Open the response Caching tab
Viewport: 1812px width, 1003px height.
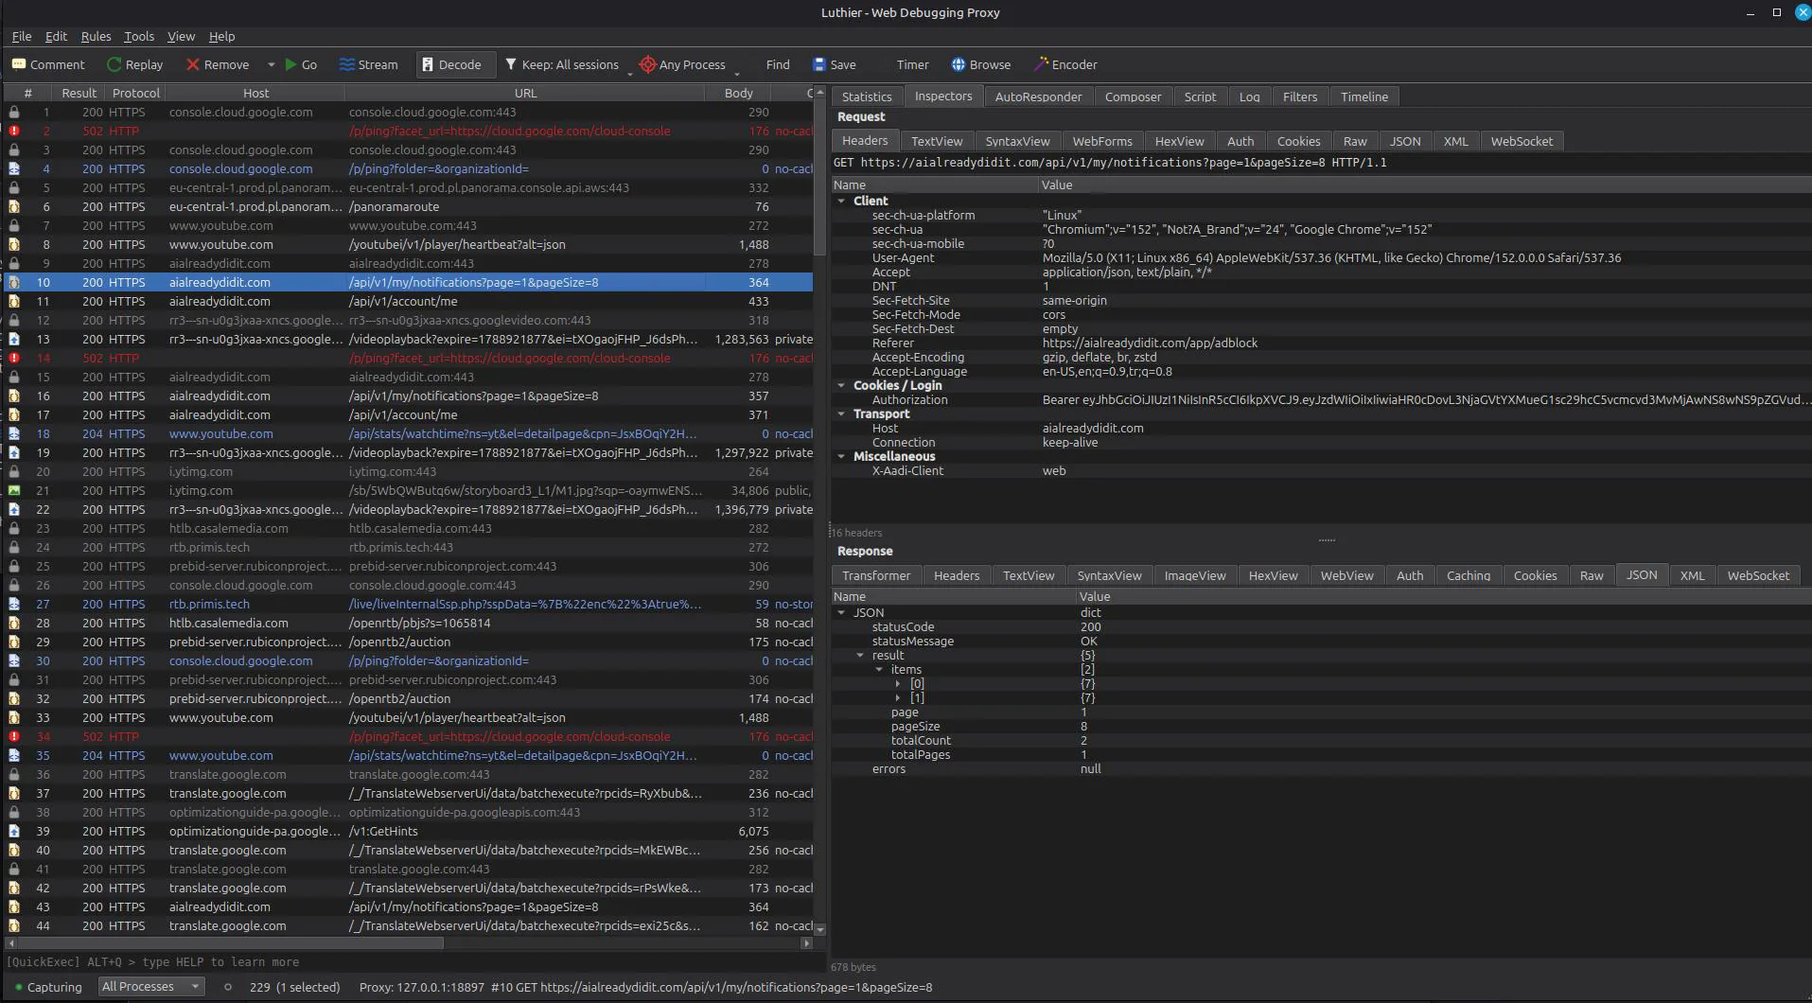1468,575
